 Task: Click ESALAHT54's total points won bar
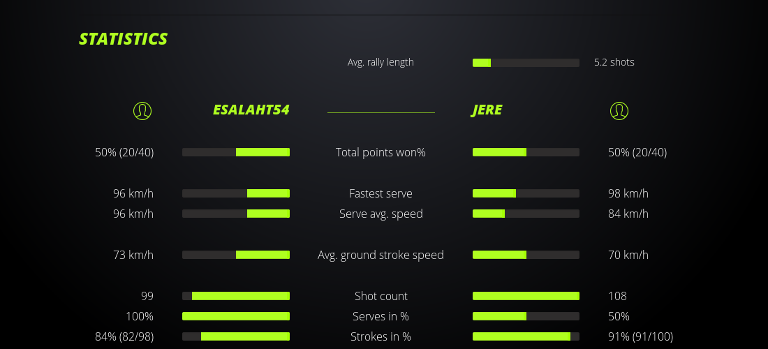click(236, 152)
